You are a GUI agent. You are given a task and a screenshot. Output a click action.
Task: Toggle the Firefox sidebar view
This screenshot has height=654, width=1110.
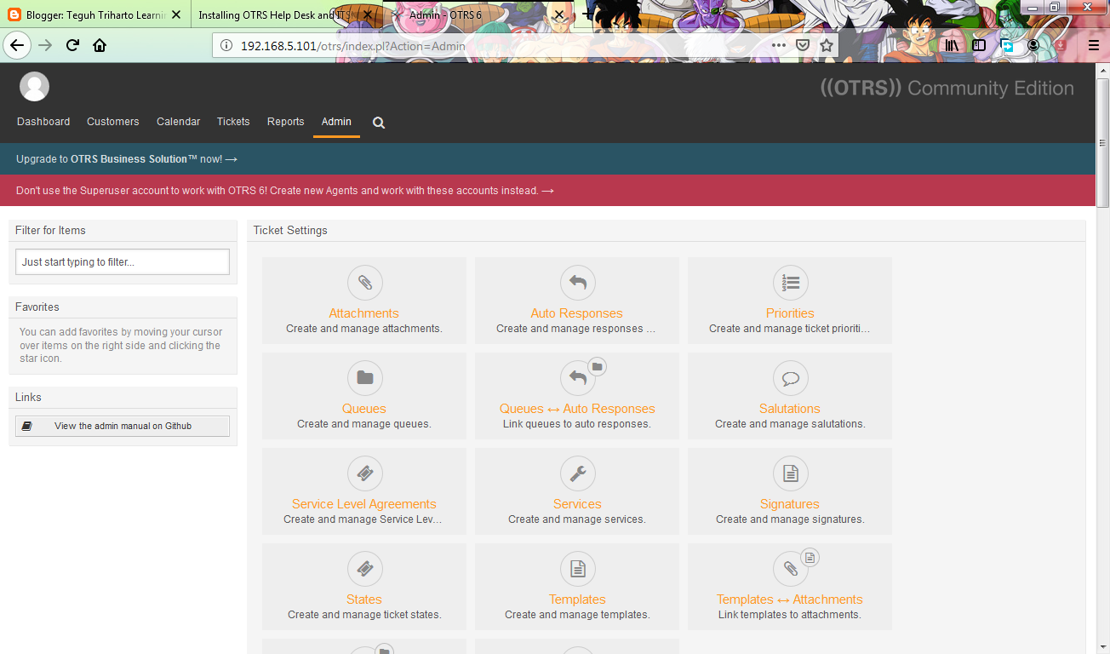click(979, 45)
